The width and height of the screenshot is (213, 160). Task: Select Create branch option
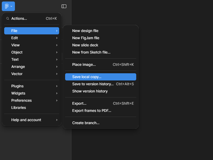point(101,123)
